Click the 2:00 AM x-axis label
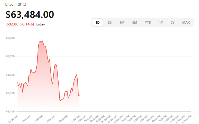The image size is (199, 124). [38, 119]
